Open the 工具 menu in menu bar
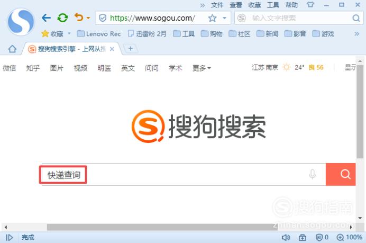The height and width of the screenshot is (243, 366). coord(273,5)
